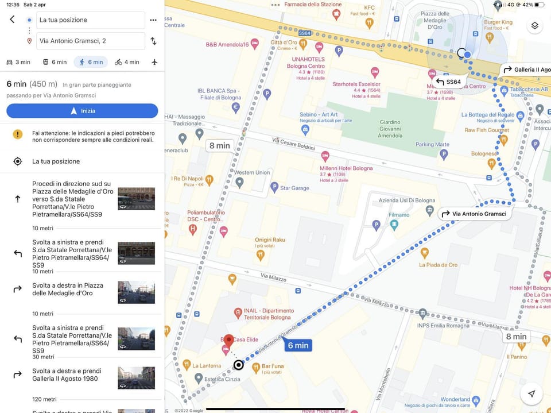Open the Starhotels Excelsior hotel marker

click(x=375, y=72)
